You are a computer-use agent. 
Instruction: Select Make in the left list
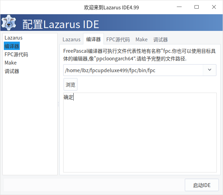tap(10, 63)
